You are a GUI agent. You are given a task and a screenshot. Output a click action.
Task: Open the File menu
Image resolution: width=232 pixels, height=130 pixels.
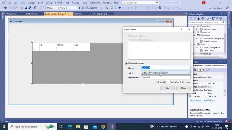point(9,3)
